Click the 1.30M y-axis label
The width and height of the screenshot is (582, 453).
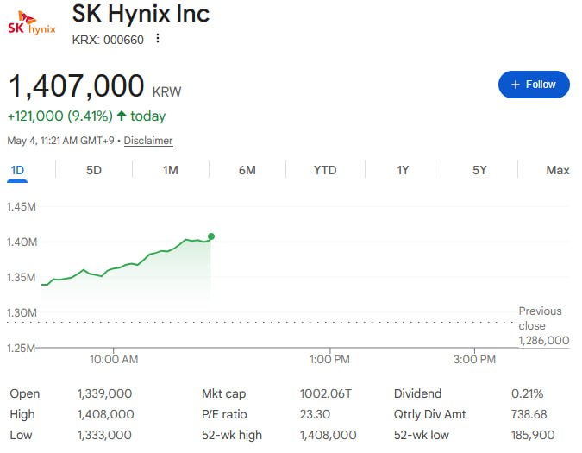[x=22, y=313]
